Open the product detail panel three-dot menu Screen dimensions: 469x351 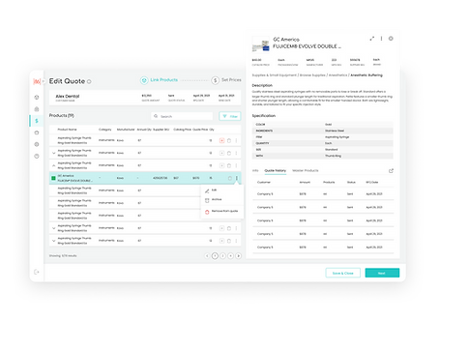point(382,39)
